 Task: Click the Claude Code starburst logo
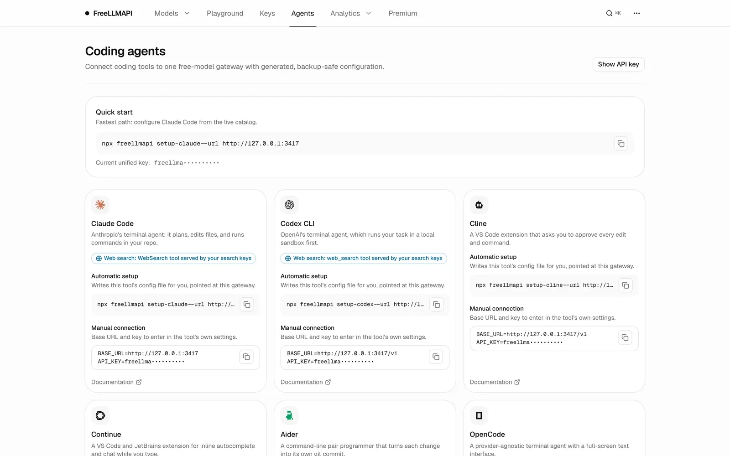click(x=100, y=205)
